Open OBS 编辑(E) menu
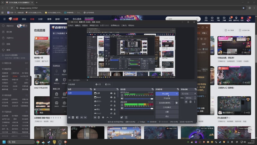This screenshot has width=257, height=145. 78,25
